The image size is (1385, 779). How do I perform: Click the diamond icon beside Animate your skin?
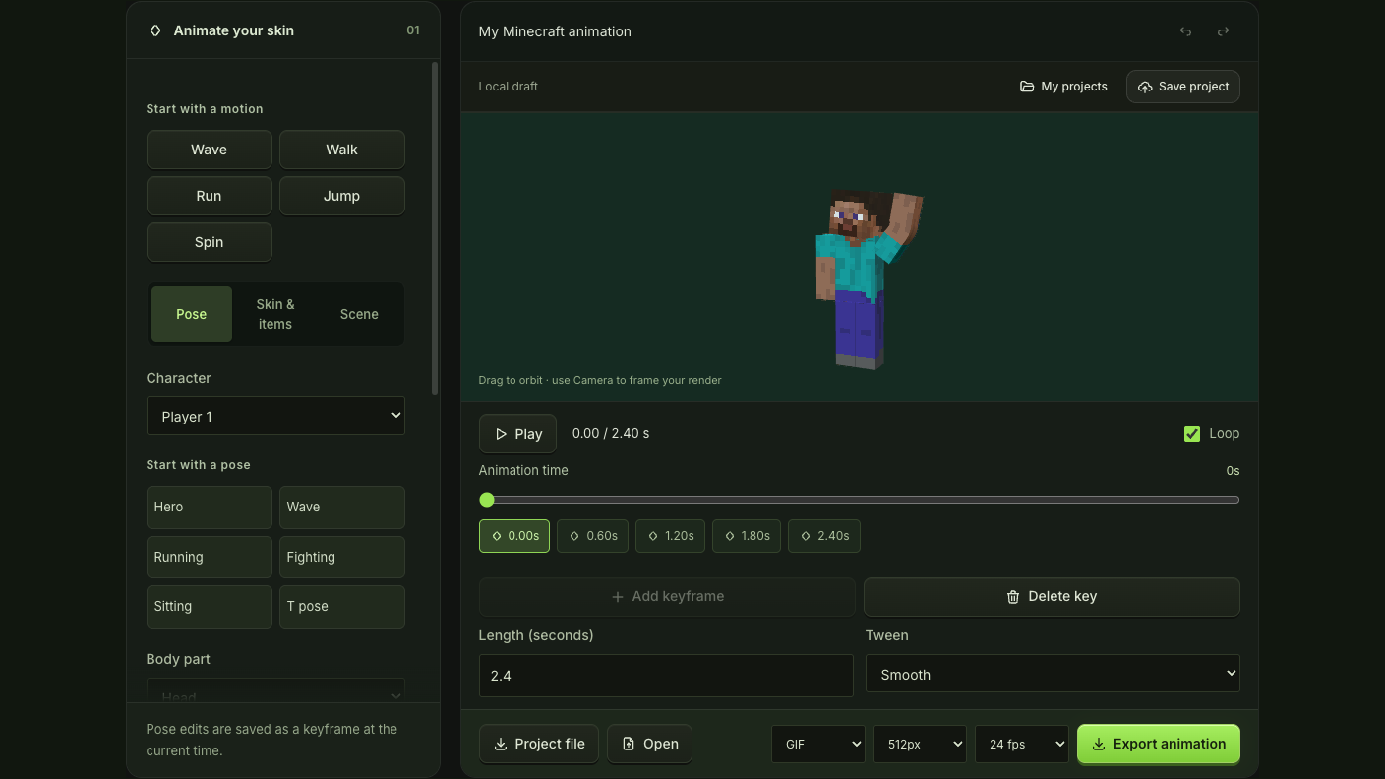(x=155, y=30)
